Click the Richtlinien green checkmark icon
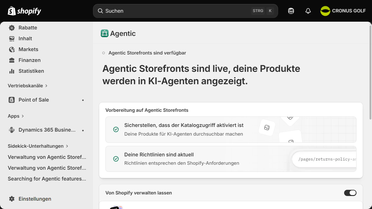 point(116,159)
